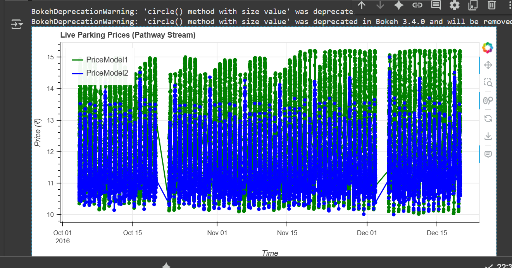The width and height of the screenshot is (512, 268).
Task: Copy link to cell using chain icon
Action: (x=417, y=5)
